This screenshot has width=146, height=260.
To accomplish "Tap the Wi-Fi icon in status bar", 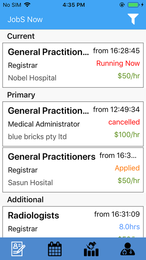I will tap(27, 5).
